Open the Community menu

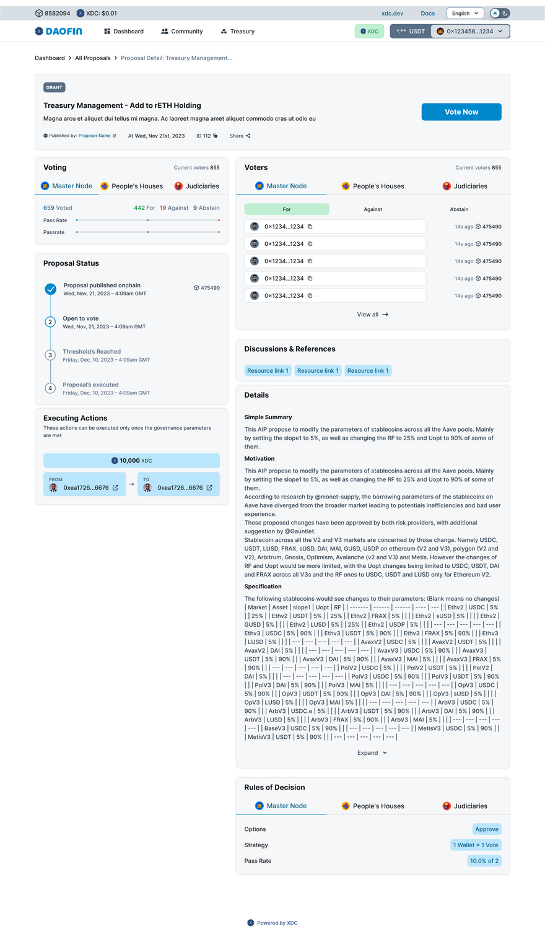pyautogui.click(x=181, y=31)
